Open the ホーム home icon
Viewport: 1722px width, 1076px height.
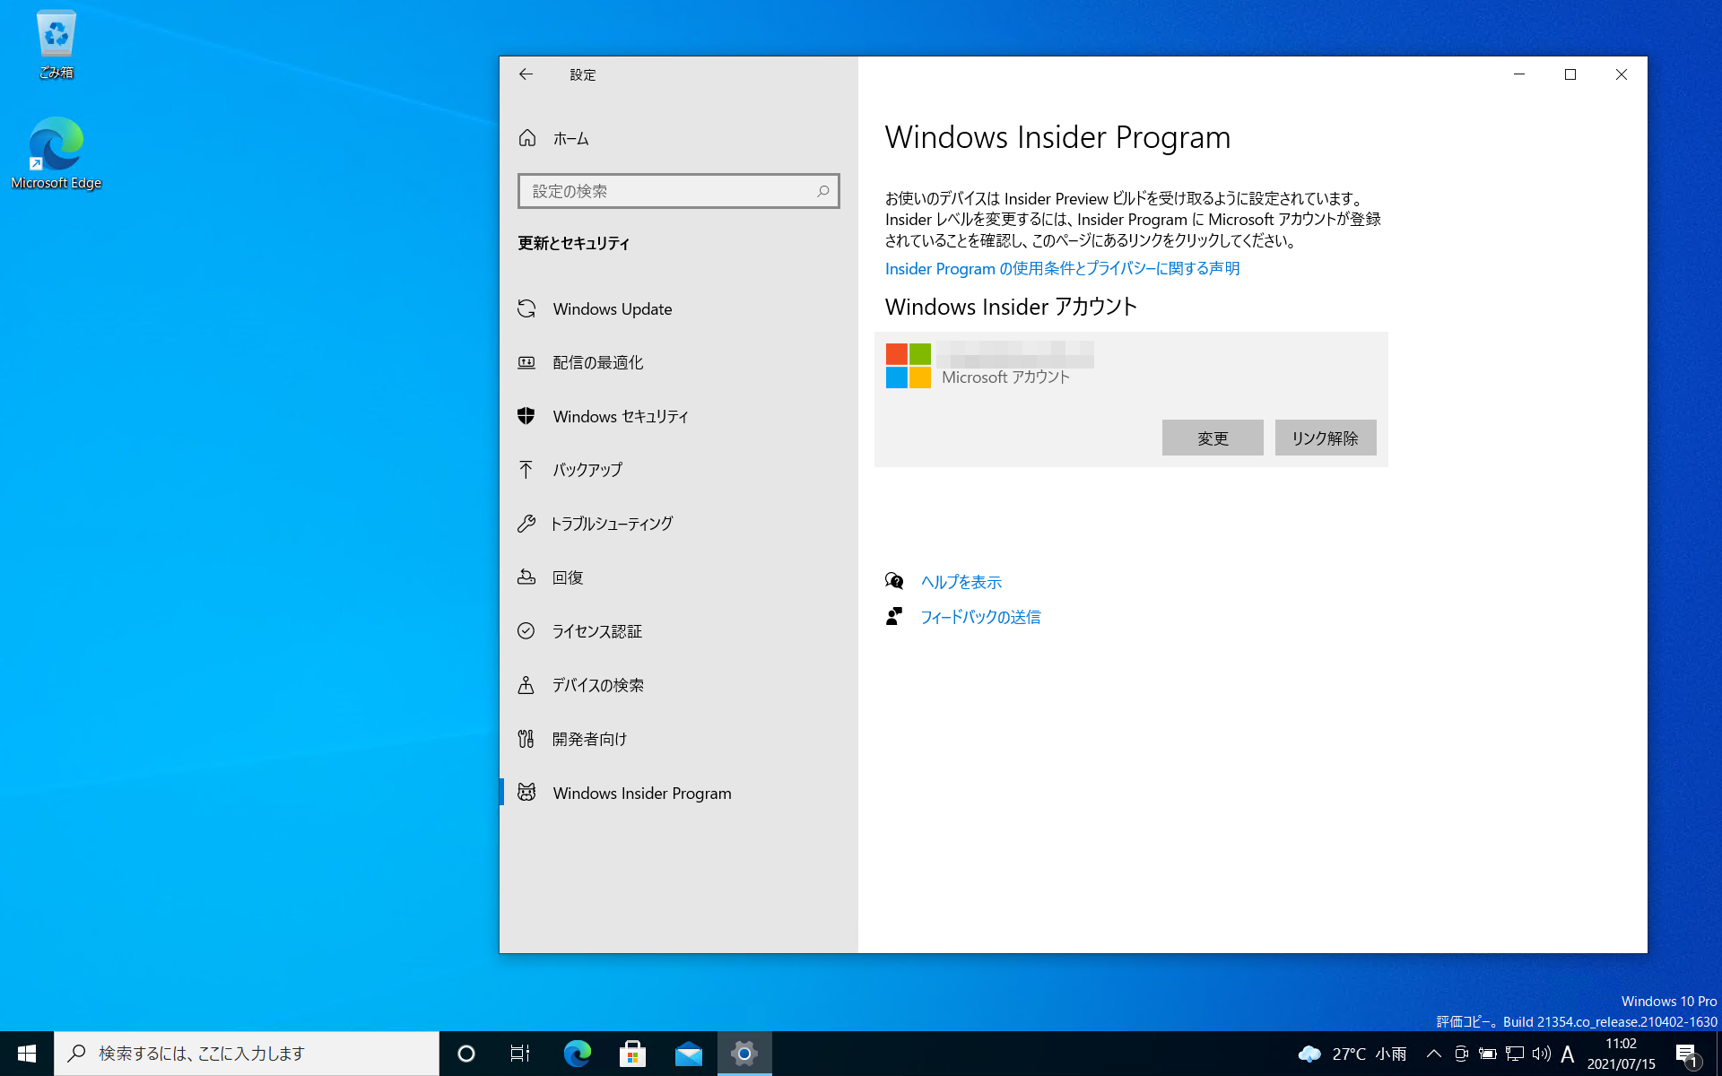tap(527, 138)
